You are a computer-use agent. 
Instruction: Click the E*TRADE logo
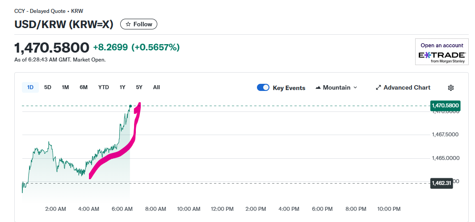[x=441, y=56]
